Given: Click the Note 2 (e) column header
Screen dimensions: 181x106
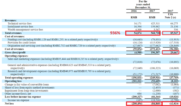Looking at the screenshot, I should [x=171, y=17].
